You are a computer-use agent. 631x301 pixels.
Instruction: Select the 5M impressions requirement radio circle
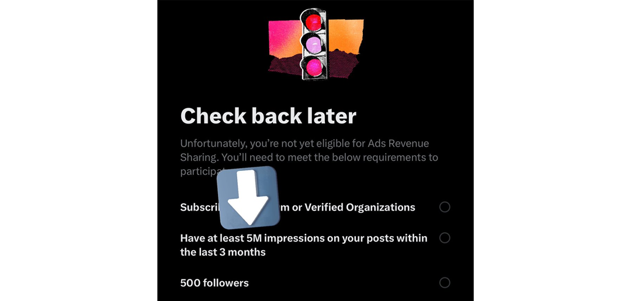click(445, 238)
